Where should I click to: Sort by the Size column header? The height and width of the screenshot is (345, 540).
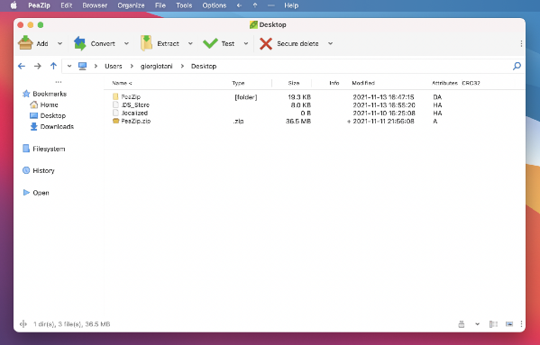point(293,83)
